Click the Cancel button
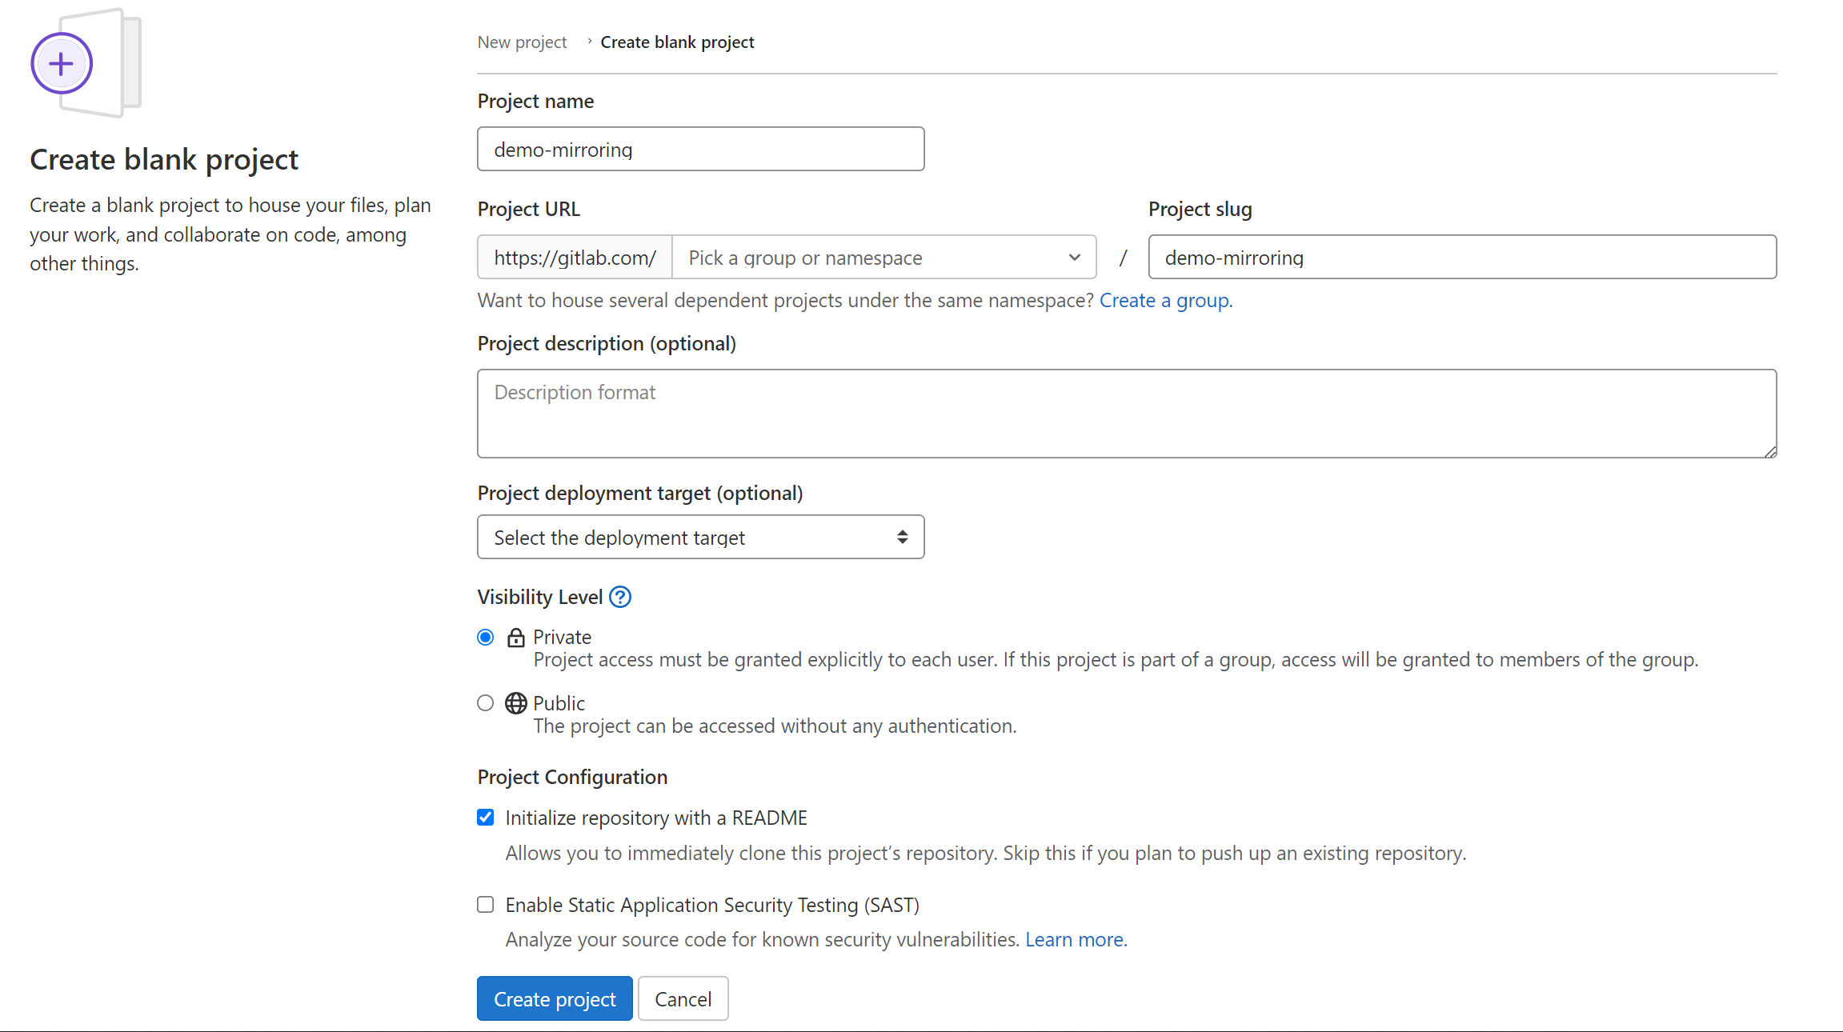Image resolution: width=1843 pixels, height=1032 pixels. coord(683,999)
